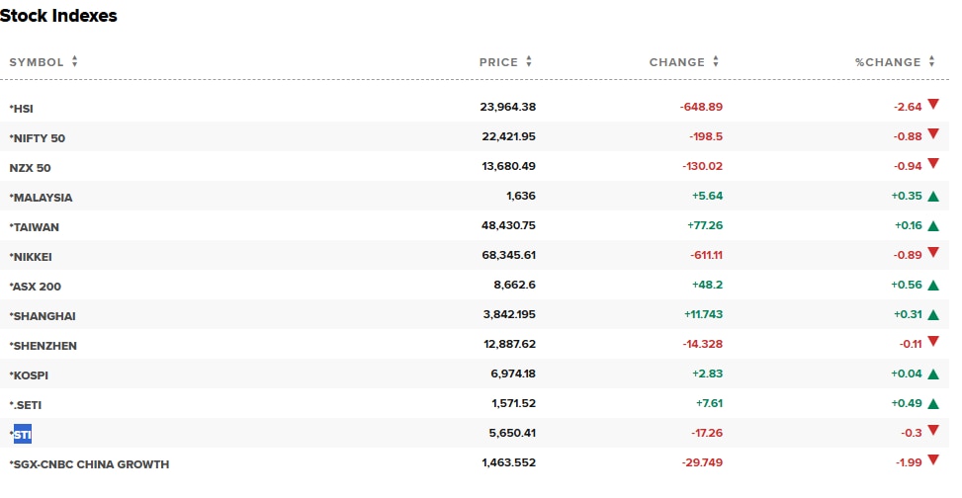Click MALAYSIA change value +5.64
This screenshot has height=498, width=962.
point(707,196)
